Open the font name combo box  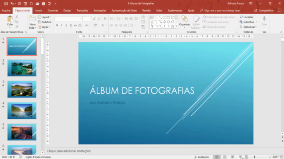[x=68, y=19]
